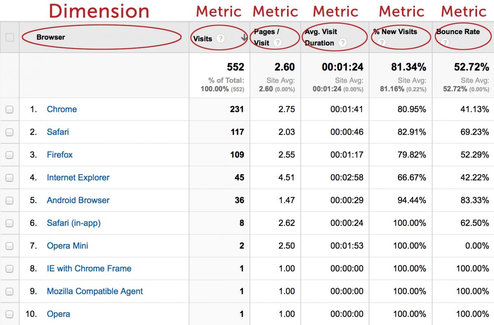494x325 pixels.
Task: Click Safari visits value 117
Action: (238, 132)
